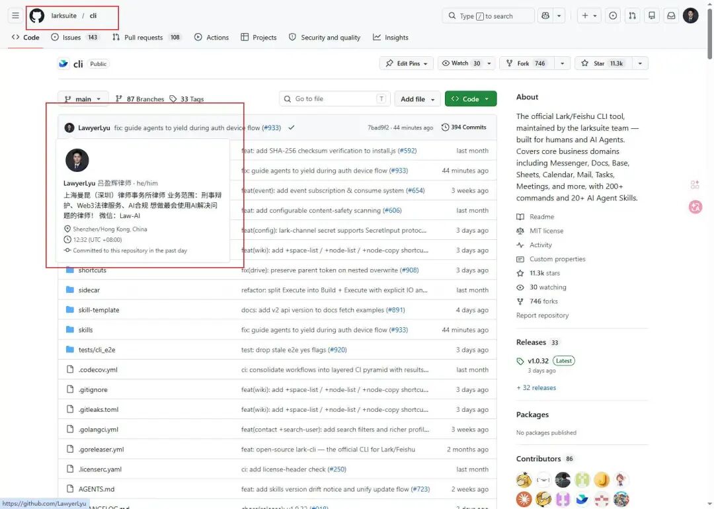
Task: Open the 394 Commits history link
Action: coord(464,128)
